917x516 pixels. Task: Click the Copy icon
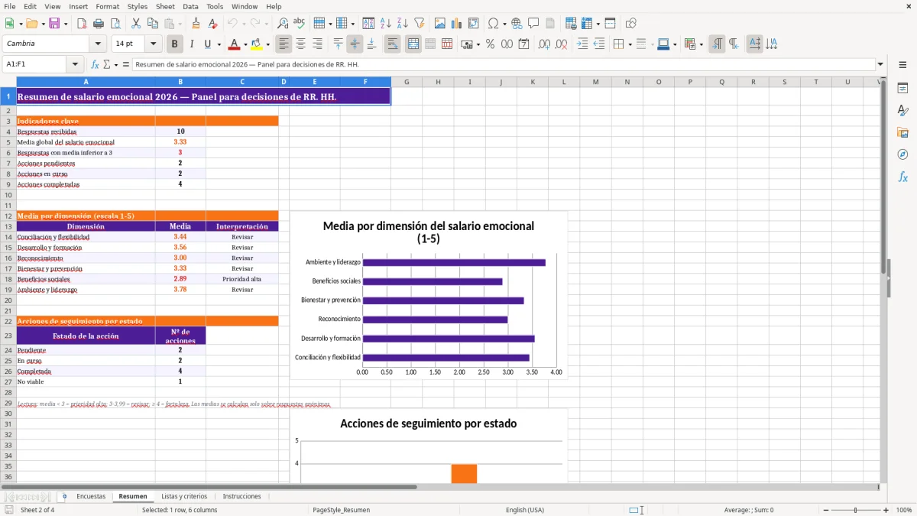pos(151,24)
